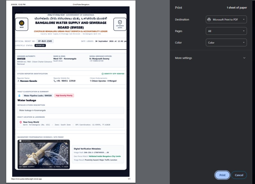Image resolution: width=255 pixels, height=184 pixels.
Task: Click the footer URL civic-pulse-delta-eight.vercel.app
Action: click(26, 179)
